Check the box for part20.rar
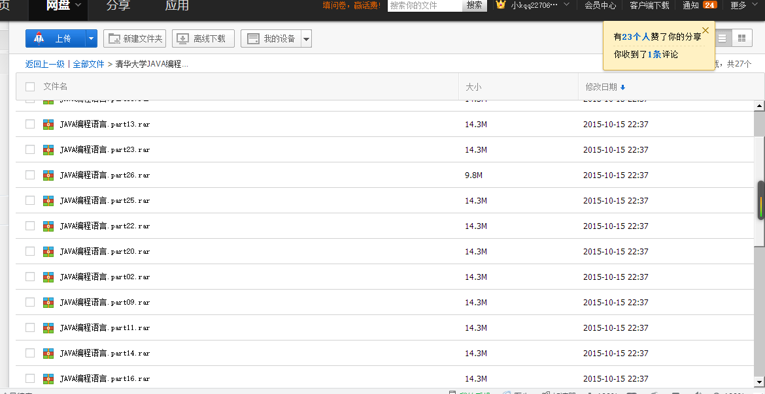Screen dimensions: 765x394 pos(30,251)
